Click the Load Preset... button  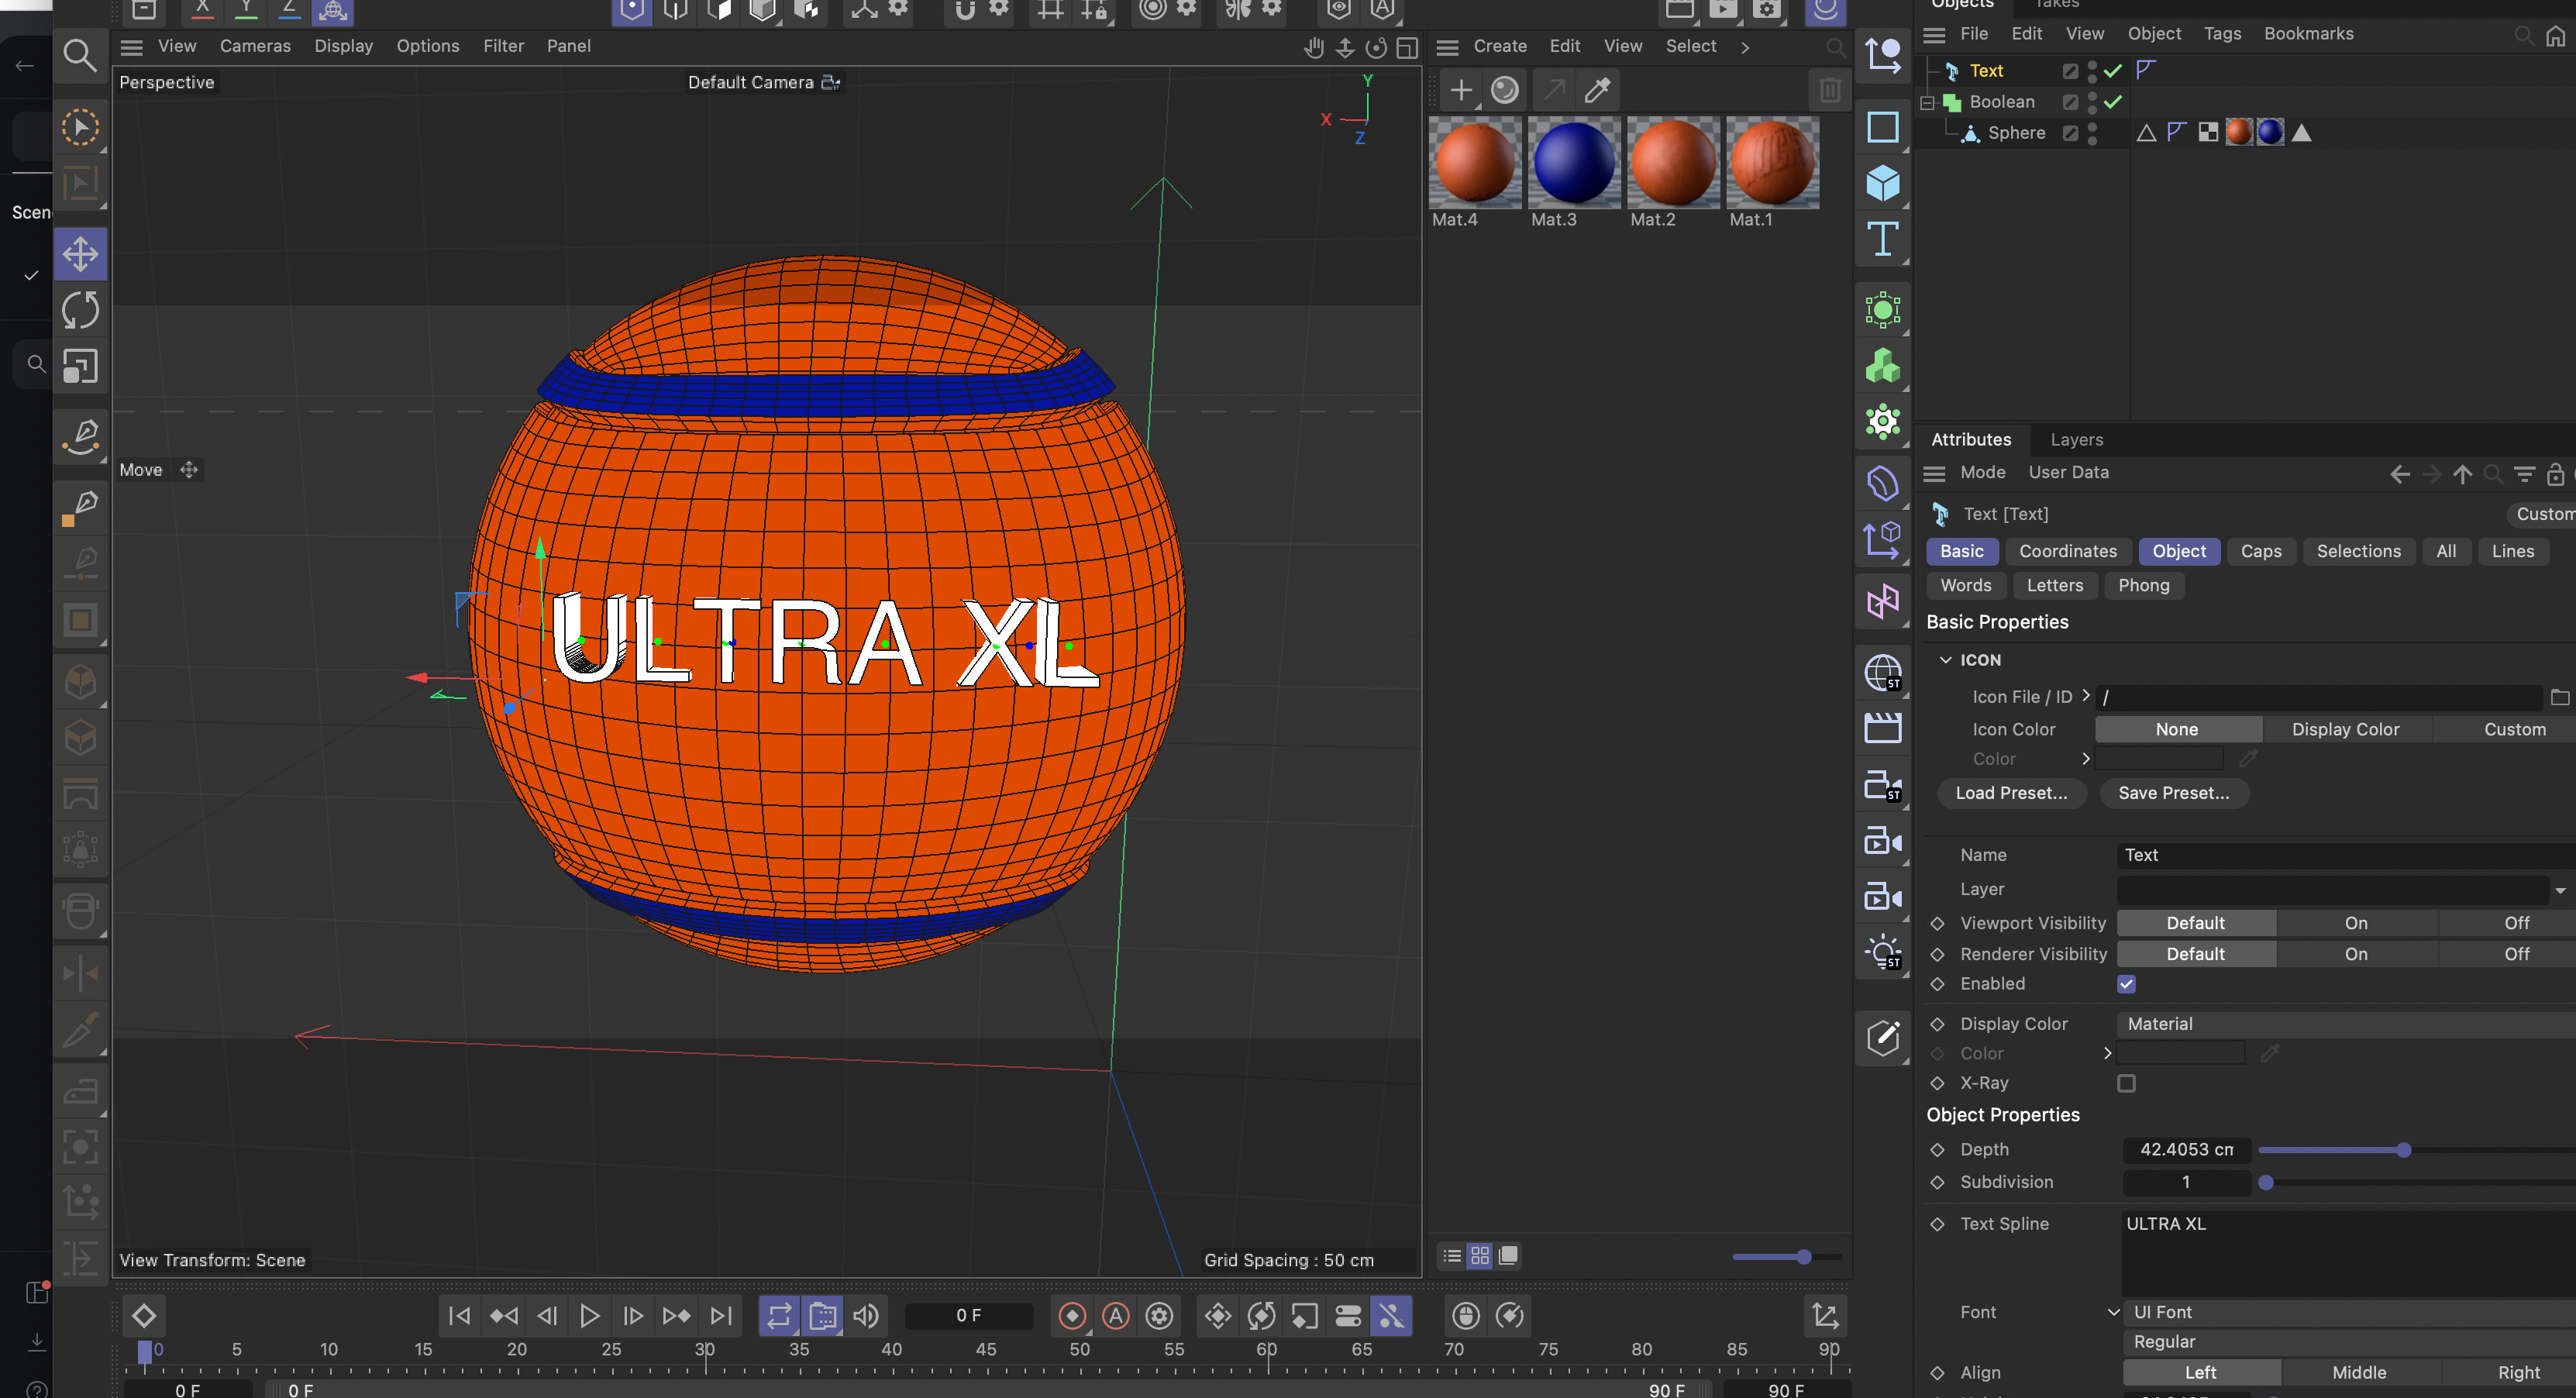point(2010,793)
